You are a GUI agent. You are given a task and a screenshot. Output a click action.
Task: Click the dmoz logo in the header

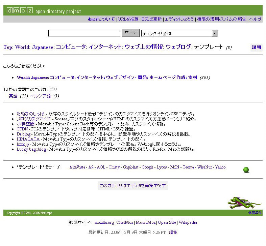pyautogui.click(x=20, y=10)
